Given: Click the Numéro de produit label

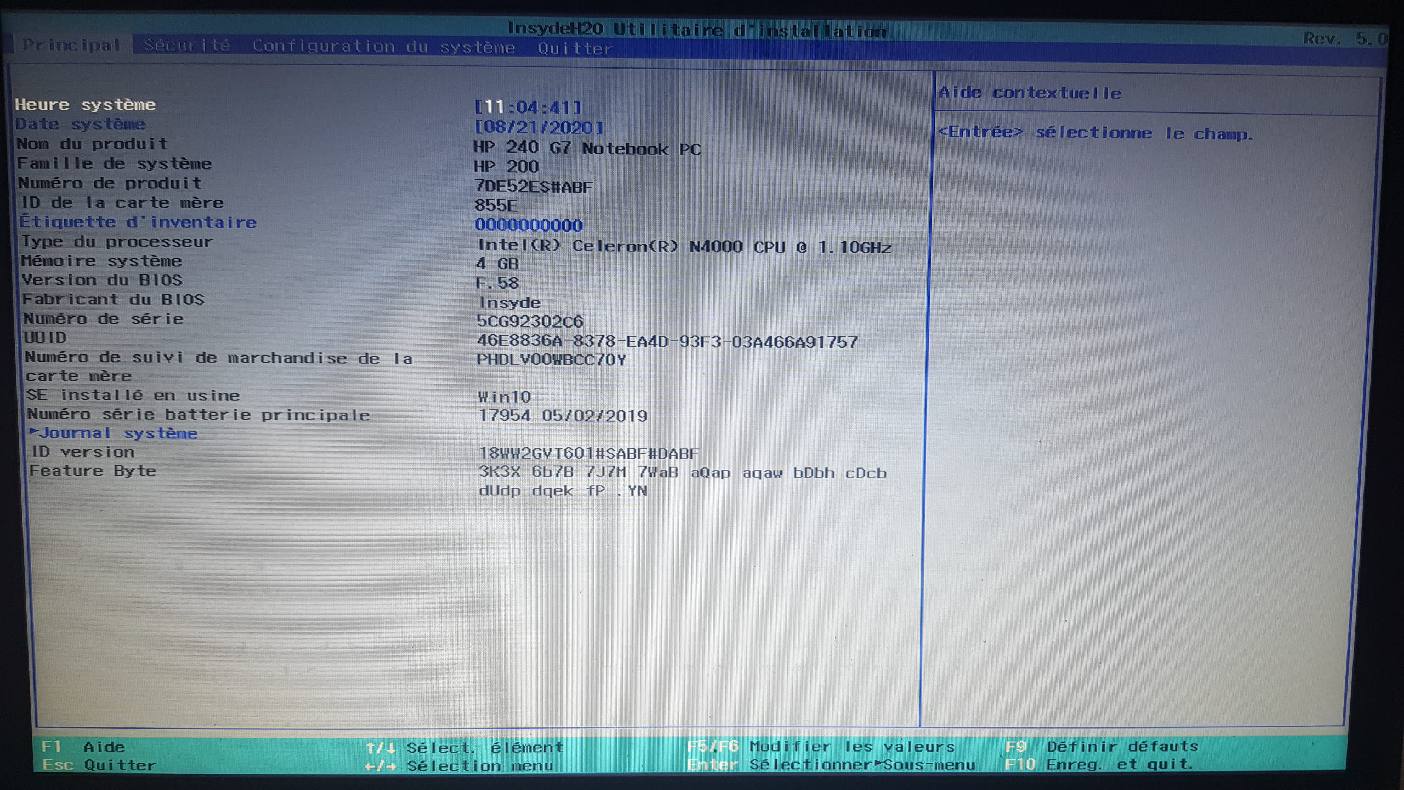Looking at the screenshot, I should (x=110, y=183).
